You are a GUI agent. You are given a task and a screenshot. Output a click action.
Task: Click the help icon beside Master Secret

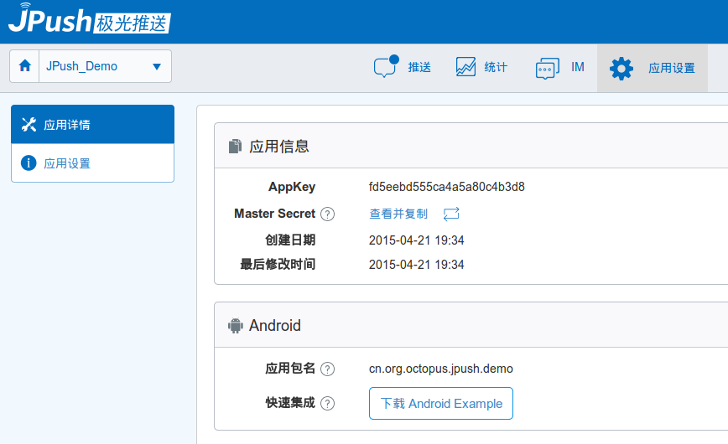(327, 214)
